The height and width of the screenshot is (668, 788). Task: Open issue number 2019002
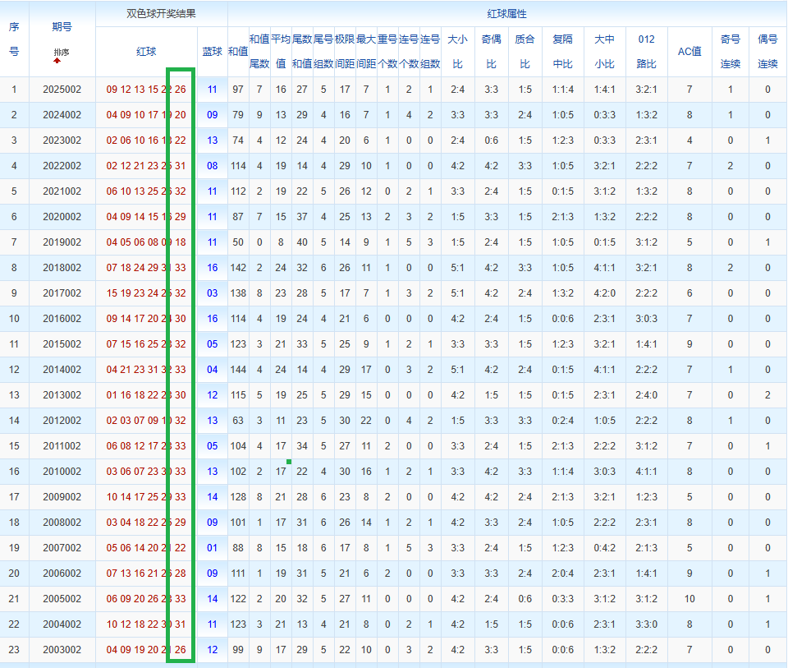tap(62, 242)
